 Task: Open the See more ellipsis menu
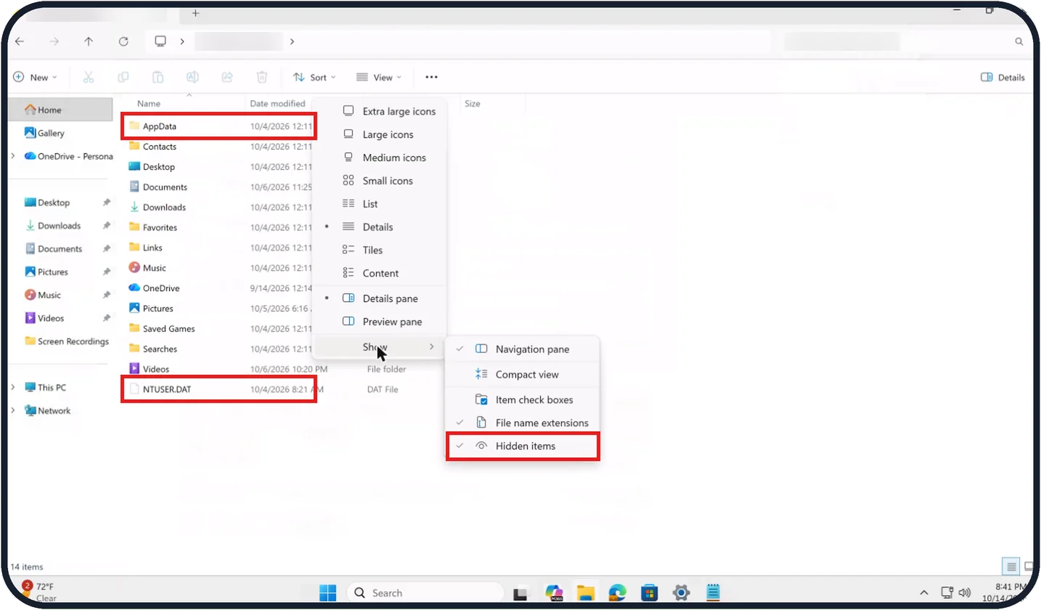tap(431, 77)
